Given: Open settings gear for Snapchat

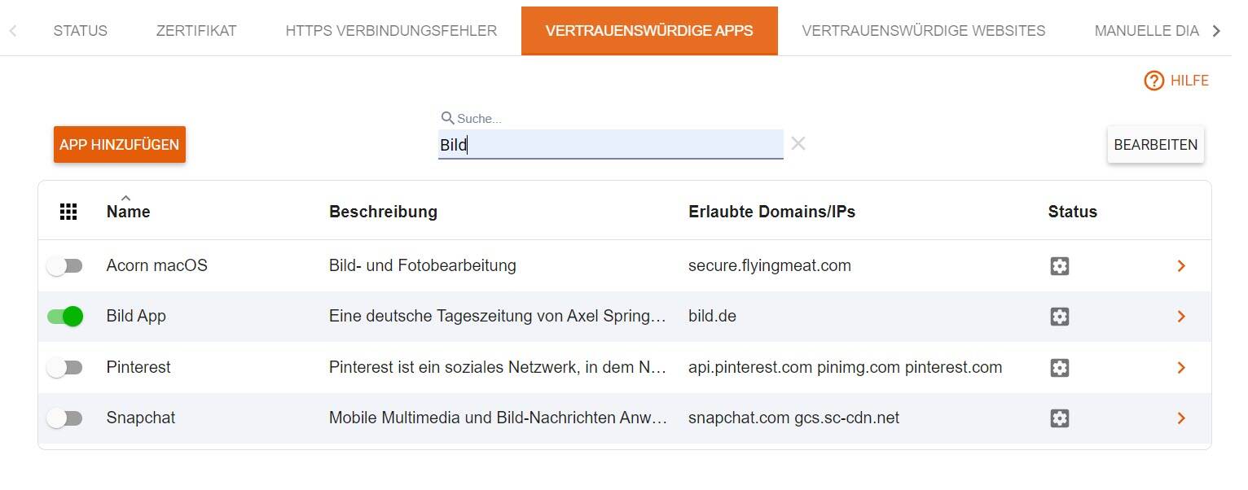Looking at the screenshot, I should coord(1059,418).
